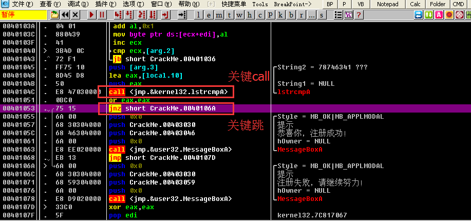Click the OllyDbg 'C' application icon
This screenshot has width=471, height=221.
(5, 4)
